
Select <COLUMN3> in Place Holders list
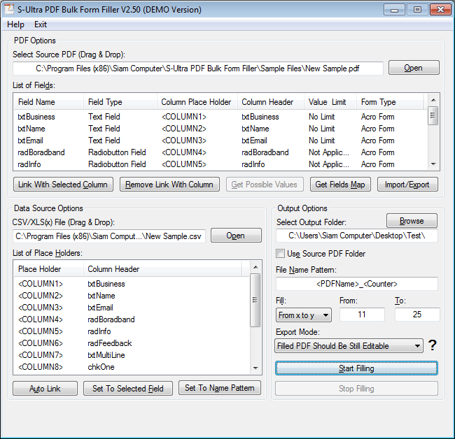pos(132,308)
